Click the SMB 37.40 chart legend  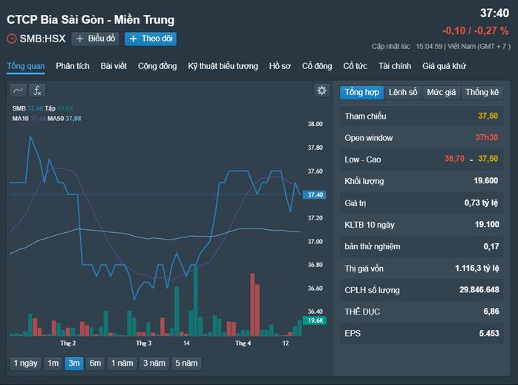pos(27,108)
